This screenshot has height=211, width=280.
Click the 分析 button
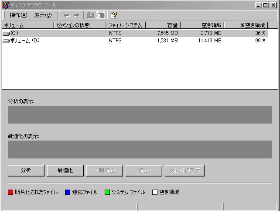coord(26,170)
